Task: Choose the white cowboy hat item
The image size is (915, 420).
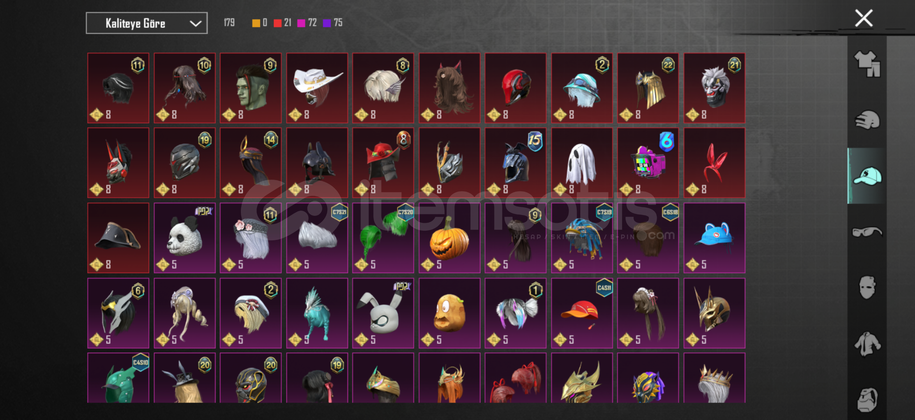Action: (x=317, y=88)
